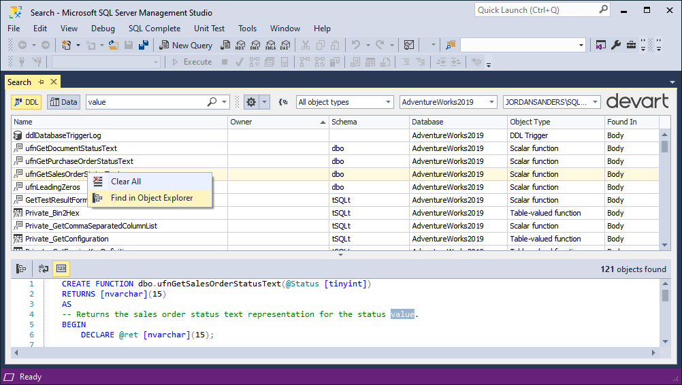Image resolution: width=682 pixels, height=385 pixels.
Task: Click in the value search input field
Action: click(x=147, y=102)
